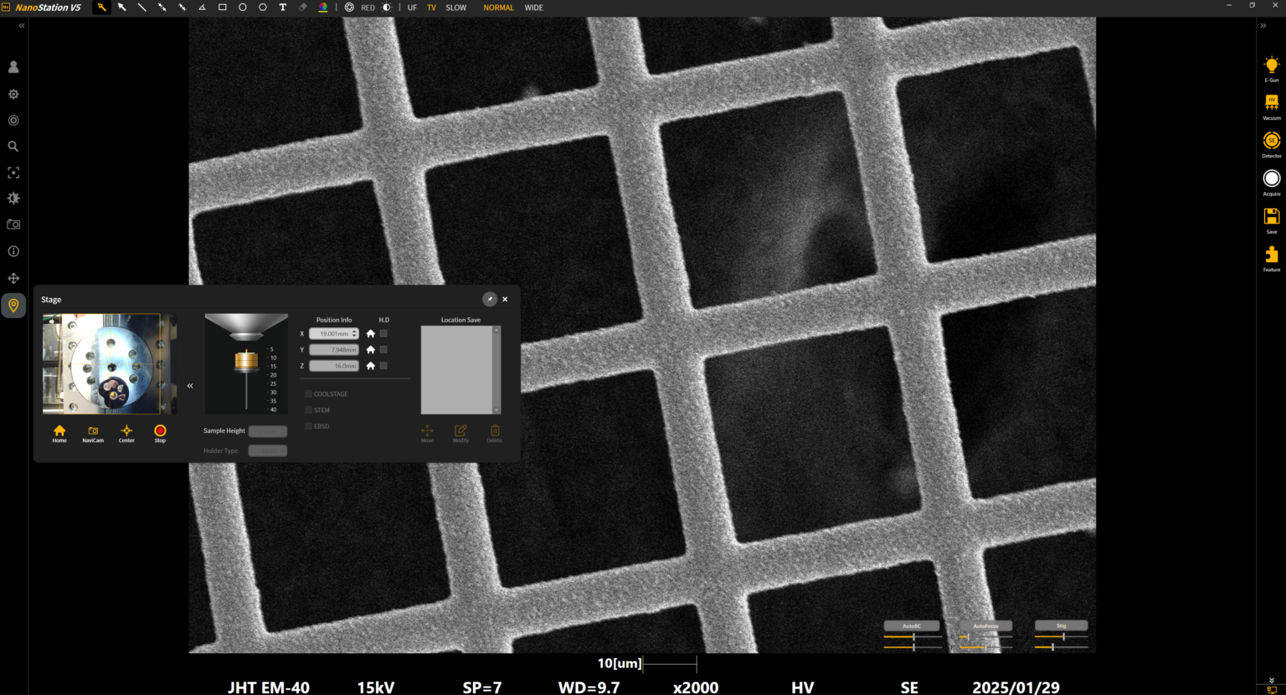The image size is (1286, 695).
Task: Select the polygon drawing tool
Action: 263,8
